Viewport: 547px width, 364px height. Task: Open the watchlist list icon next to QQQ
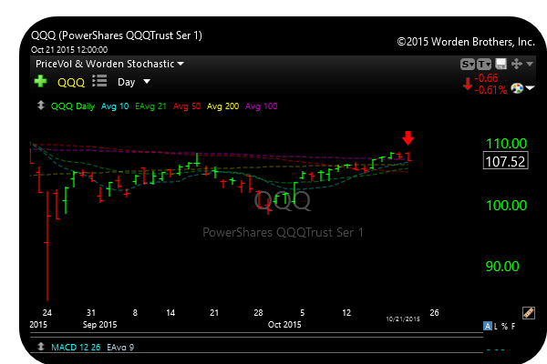click(99, 81)
